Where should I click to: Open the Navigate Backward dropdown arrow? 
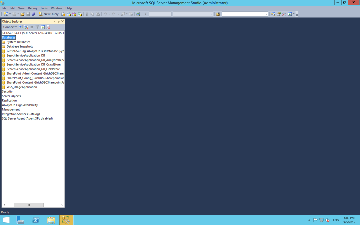coord(126,14)
